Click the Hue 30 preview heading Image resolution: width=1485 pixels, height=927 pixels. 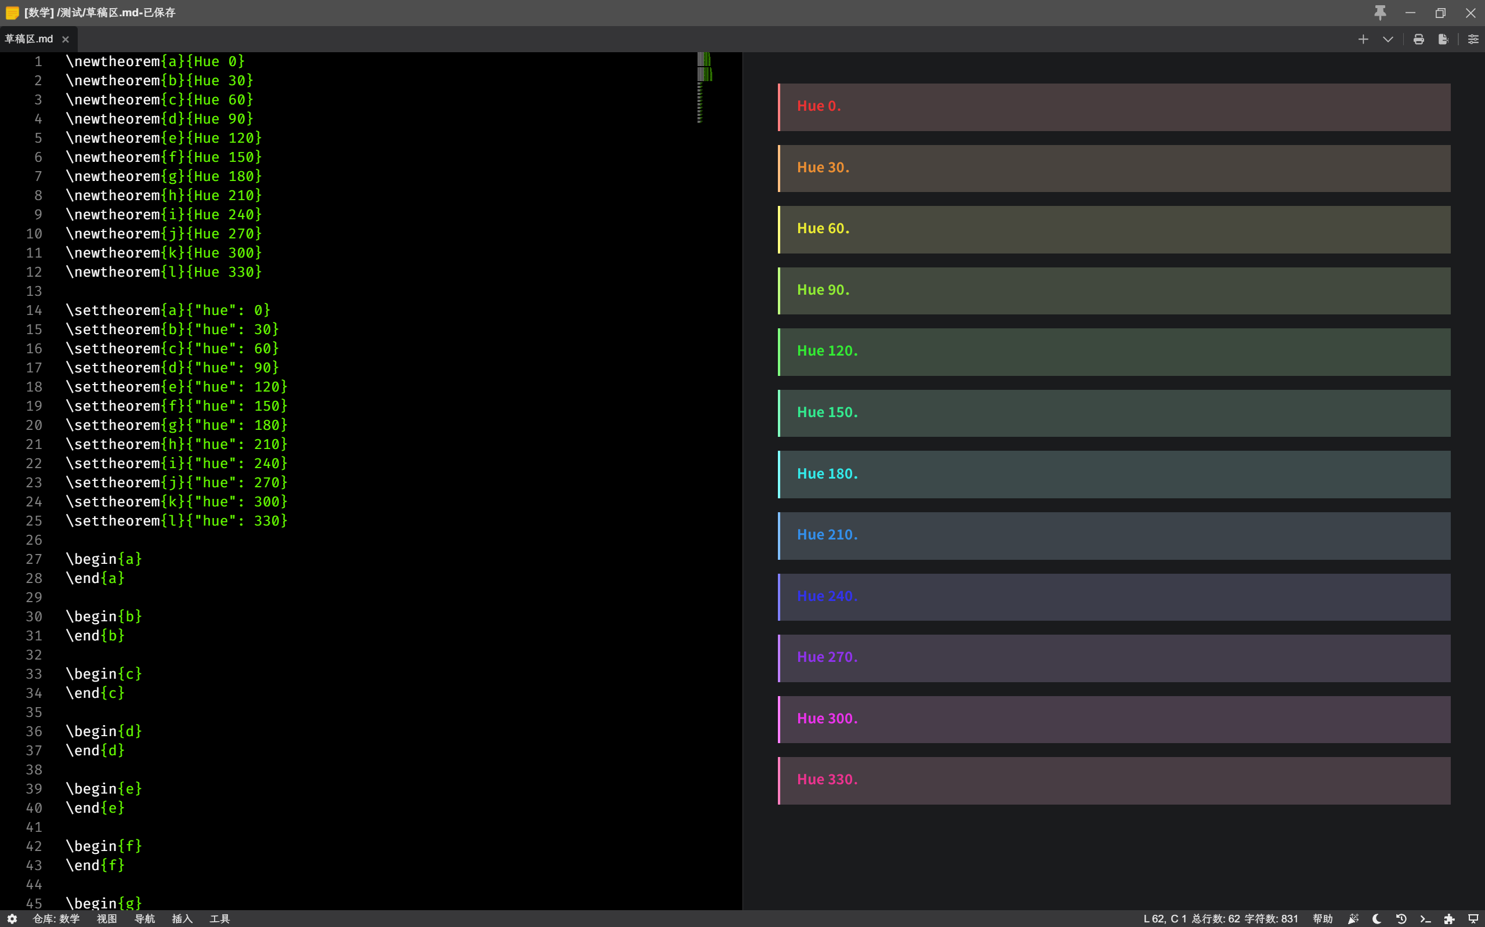click(x=823, y=168)
